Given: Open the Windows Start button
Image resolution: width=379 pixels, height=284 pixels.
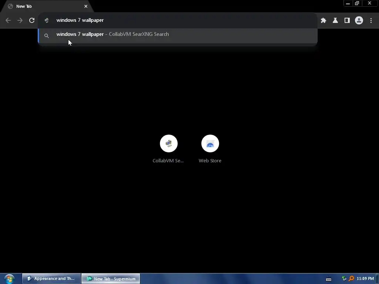Looking at the screenshot, I should [9, 279].
